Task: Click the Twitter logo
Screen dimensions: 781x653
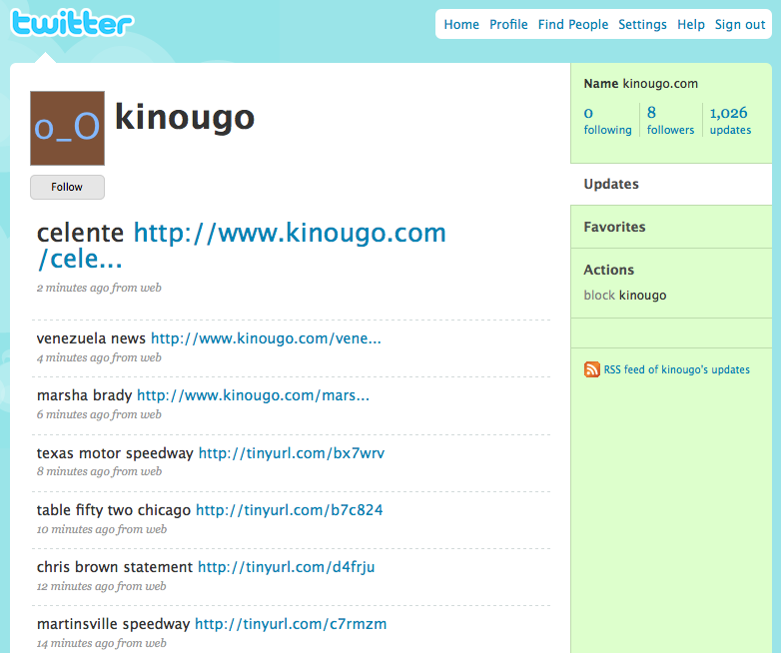Action: [x=72, y=23]
